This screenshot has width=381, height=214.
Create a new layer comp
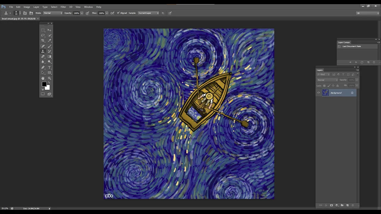(x=368, y=62)
